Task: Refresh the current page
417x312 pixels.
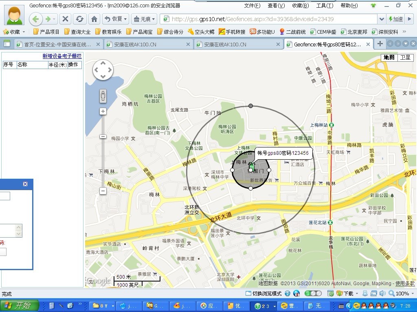Action: coord(79,19)
